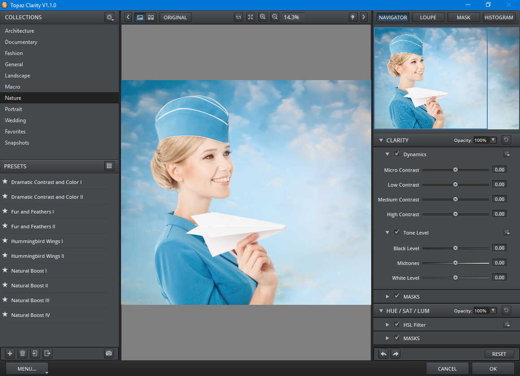Collapse the CLARITY panel
This screenshot has height=376, width=520.
[x=381, y=140]
